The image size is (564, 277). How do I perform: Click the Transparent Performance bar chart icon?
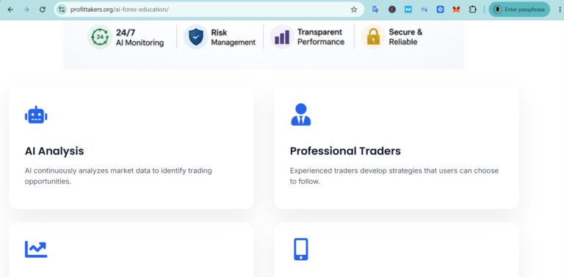click(282, 37)
